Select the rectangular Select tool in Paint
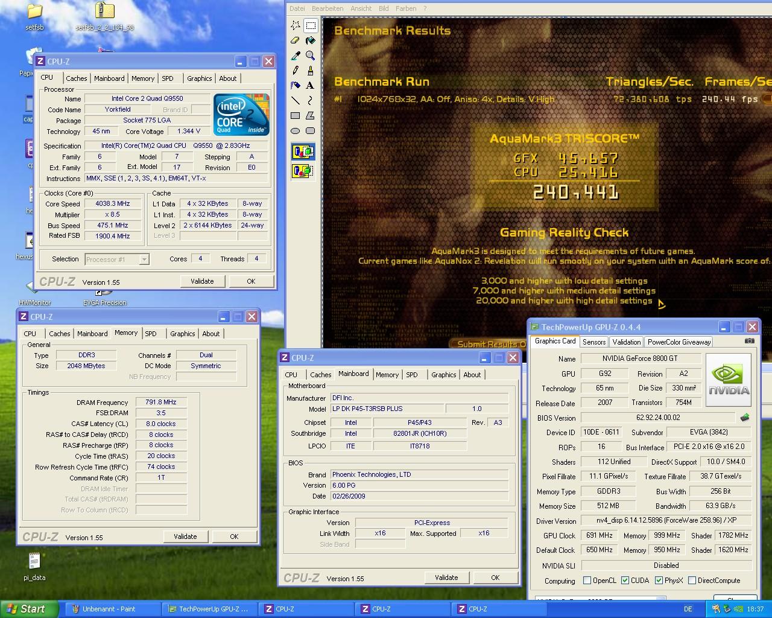 tap(311, 25)
